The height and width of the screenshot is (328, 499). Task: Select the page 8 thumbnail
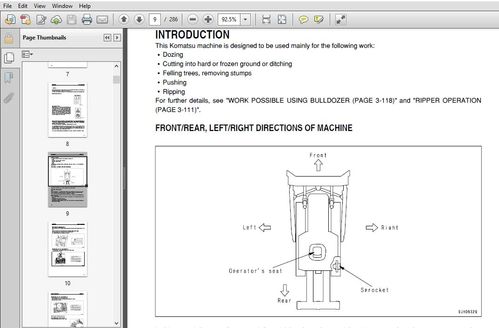[67, 110]
